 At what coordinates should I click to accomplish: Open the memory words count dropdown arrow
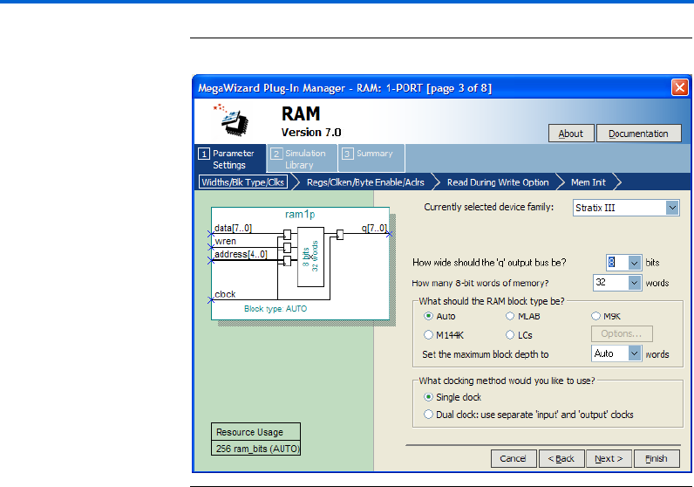pyautogui.click(x=634, y=282)
